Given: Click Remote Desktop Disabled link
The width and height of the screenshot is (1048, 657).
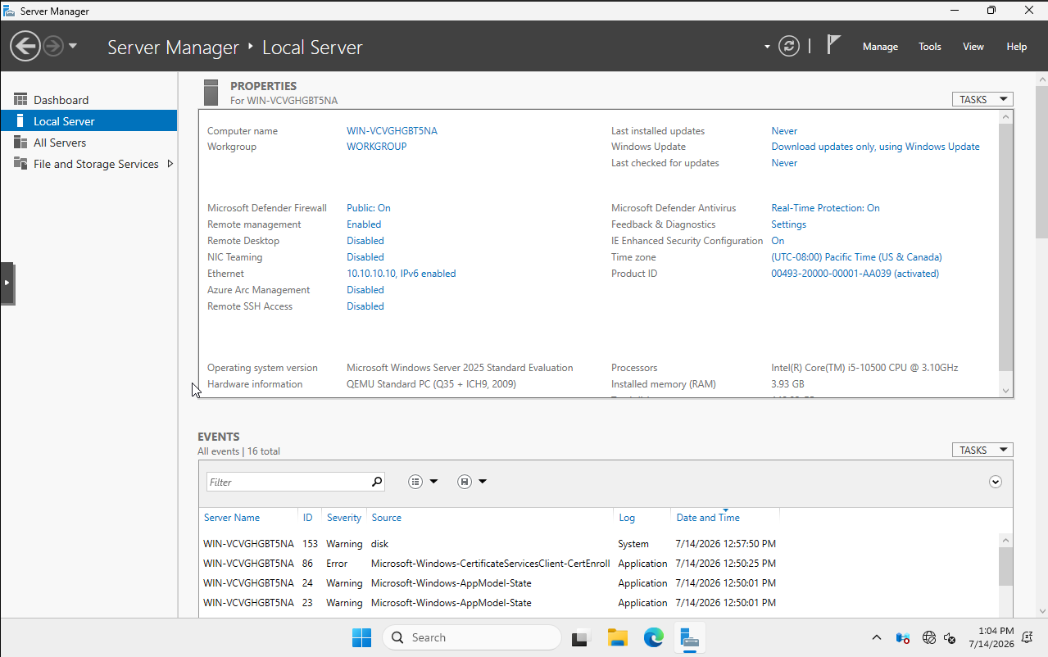Looking at the screenshot, I should click(365, 241).
